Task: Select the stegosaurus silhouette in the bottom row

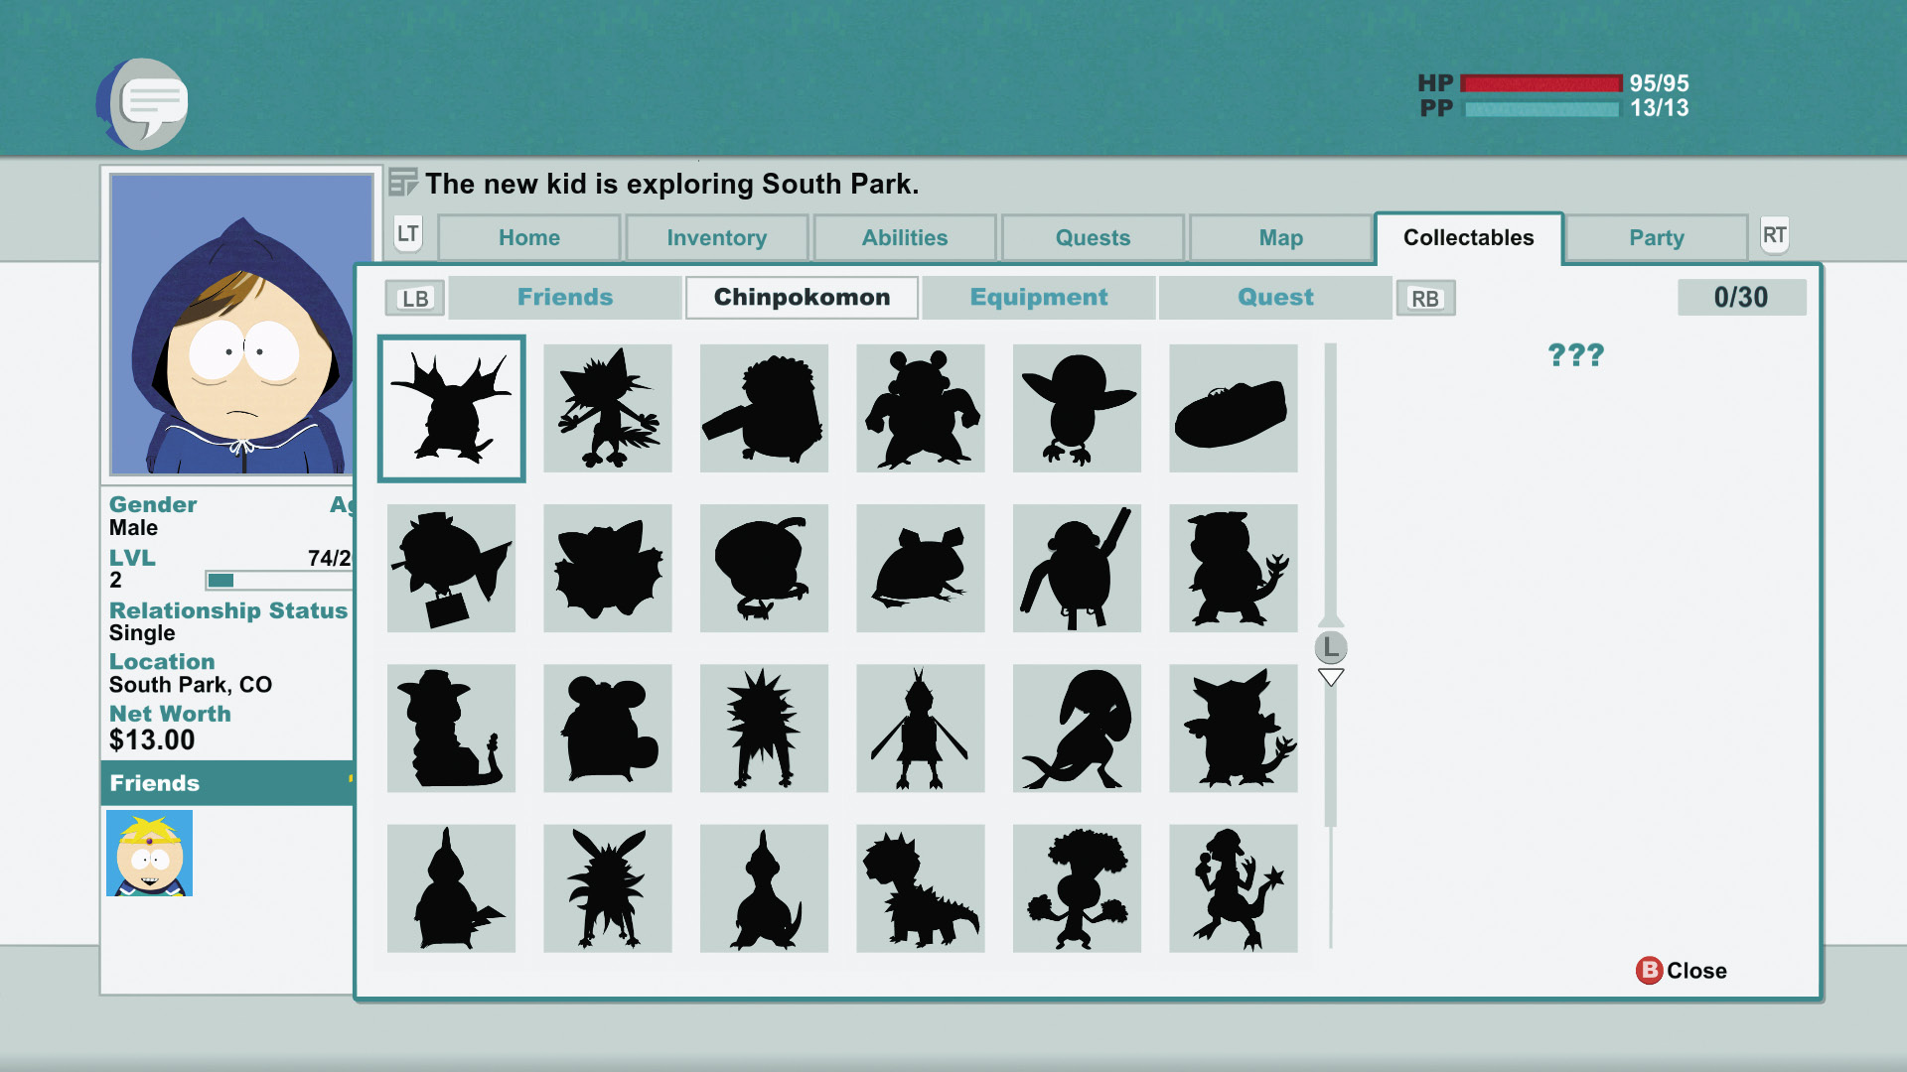Action: click(x=921, y=888)
